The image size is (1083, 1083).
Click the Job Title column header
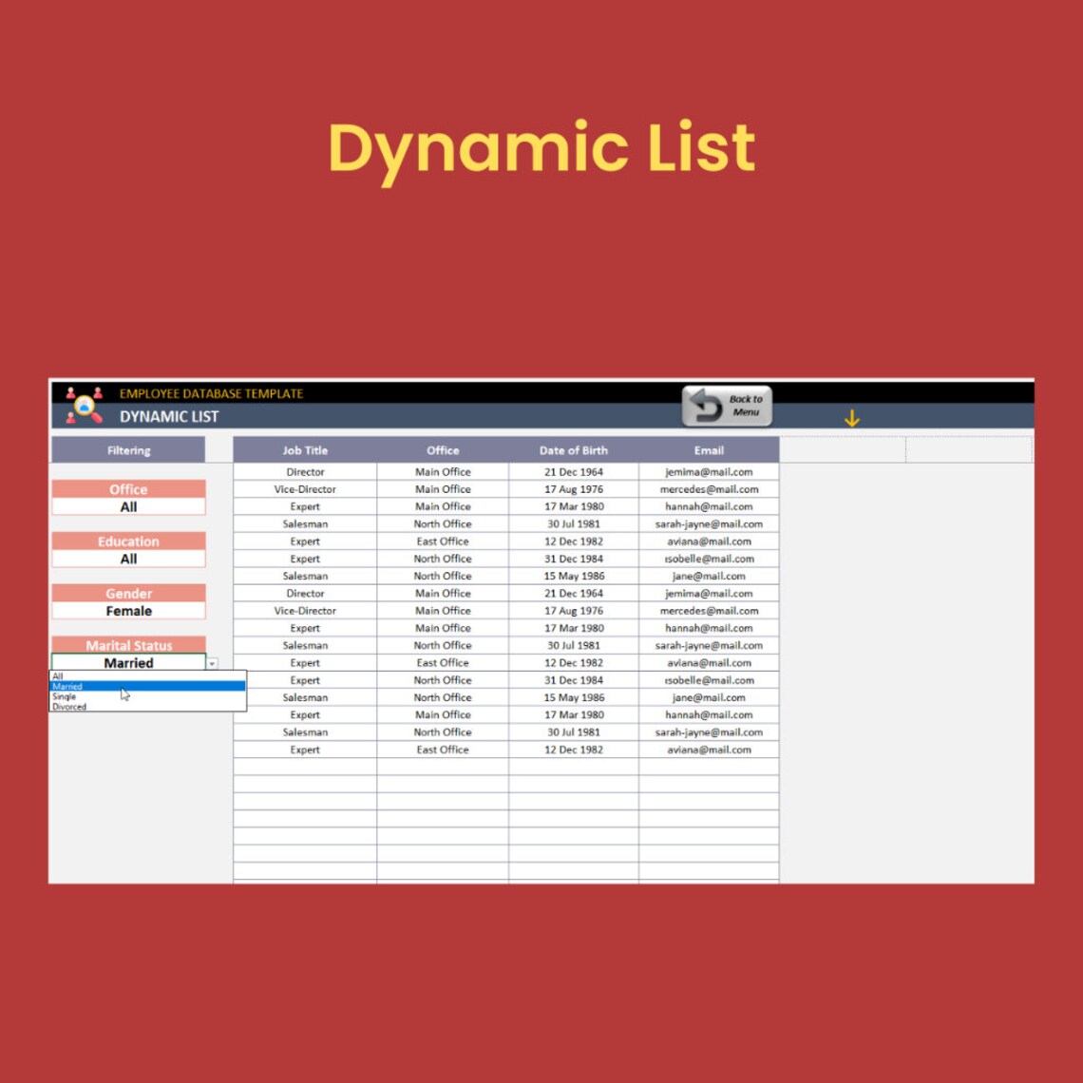tap(304, 449)
